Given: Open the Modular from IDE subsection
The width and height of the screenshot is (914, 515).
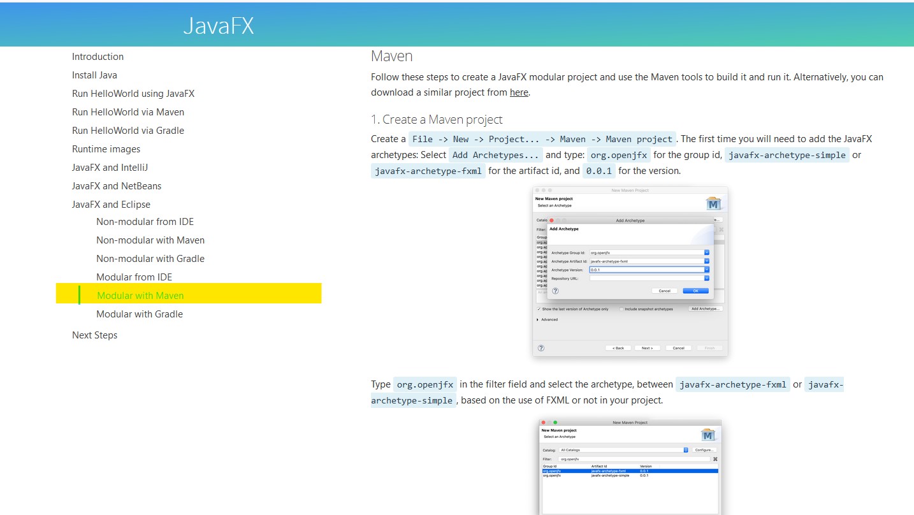Looking at the screenshot, I should [134, 277].
